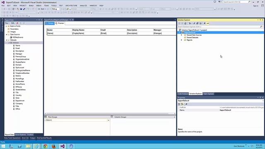Click Preview Selected Items icon in Solution Explorer

pos(208,23)
